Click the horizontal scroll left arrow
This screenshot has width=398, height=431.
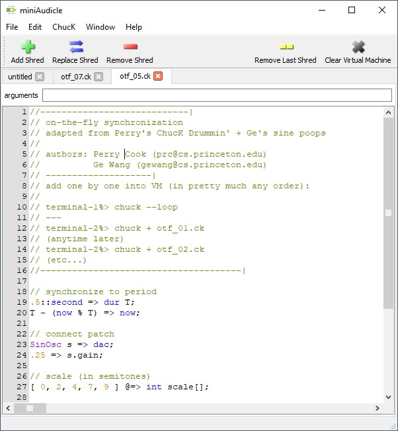tap(8, 409)
